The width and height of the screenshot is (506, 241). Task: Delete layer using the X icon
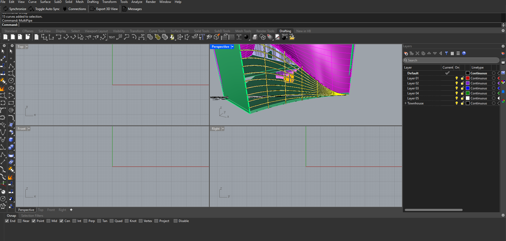click(417, 53)
